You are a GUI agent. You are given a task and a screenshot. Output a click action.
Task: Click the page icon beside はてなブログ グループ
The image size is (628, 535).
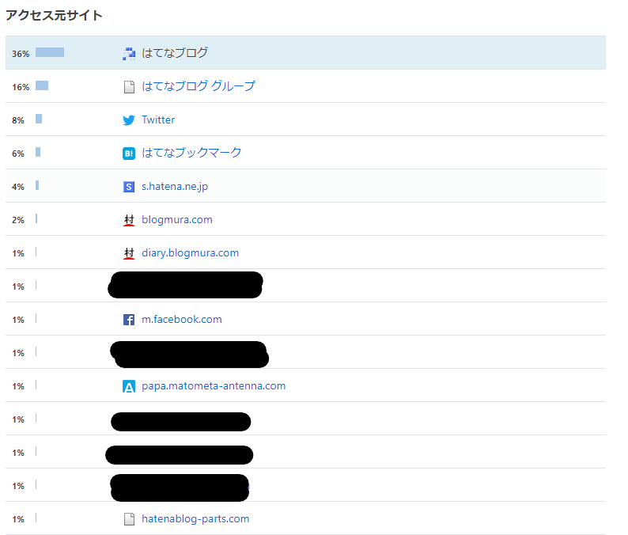129,86
